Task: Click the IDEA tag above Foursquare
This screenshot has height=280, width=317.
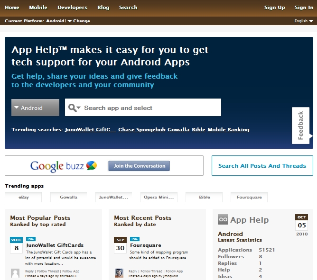Action: tap(135, 239)
